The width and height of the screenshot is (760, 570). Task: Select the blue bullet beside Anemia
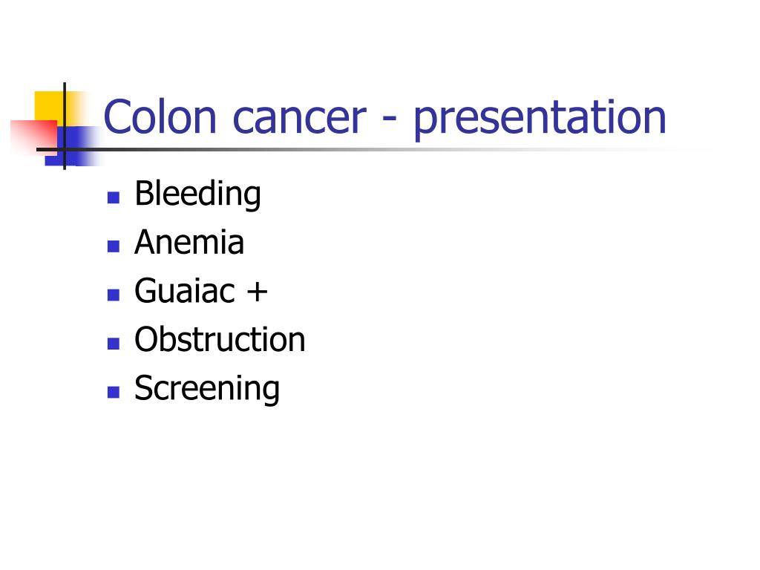pyautogui.click(x=114, y=246)
